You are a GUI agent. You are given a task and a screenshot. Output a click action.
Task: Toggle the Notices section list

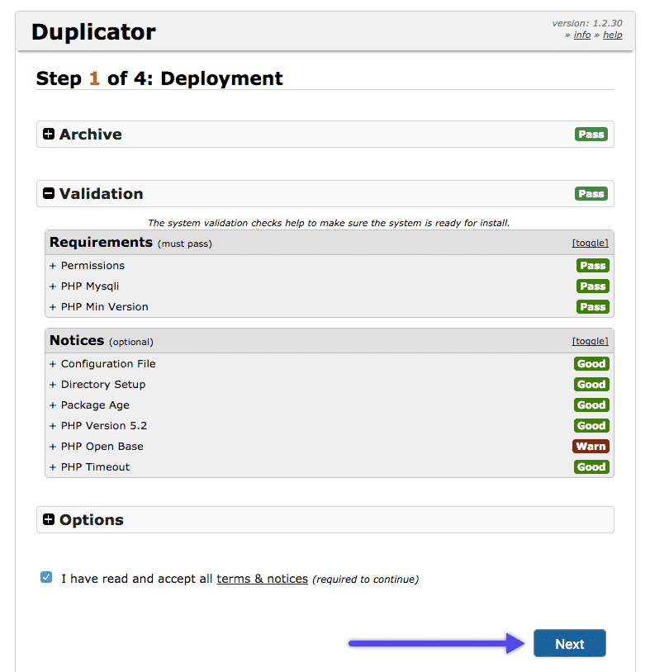(x=590, y=341)
